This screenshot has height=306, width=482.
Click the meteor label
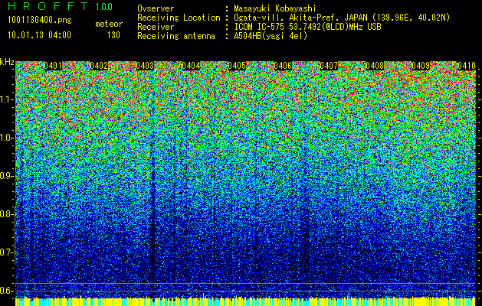[109, 24]
